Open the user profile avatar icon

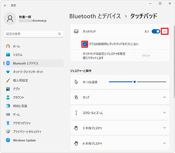coord(10,19)
